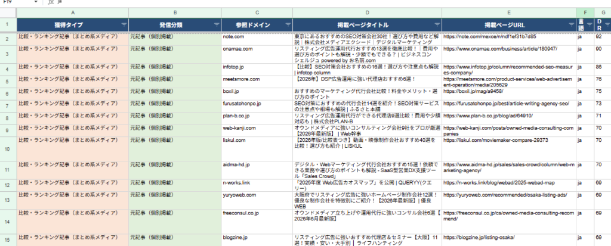Screen dimensions: 611x246
Task: Select the 「2025年度 Web広告カオスマップ」 title cell
Action: [x=368, y=185]
